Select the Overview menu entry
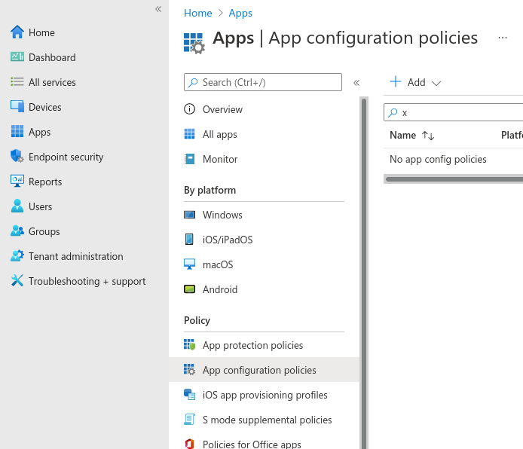This screenshot has height=449, width=523. pos(222,109)
